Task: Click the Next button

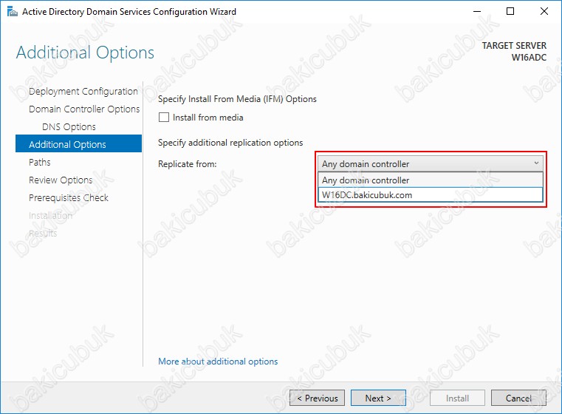Action: [x=378, y=398]
